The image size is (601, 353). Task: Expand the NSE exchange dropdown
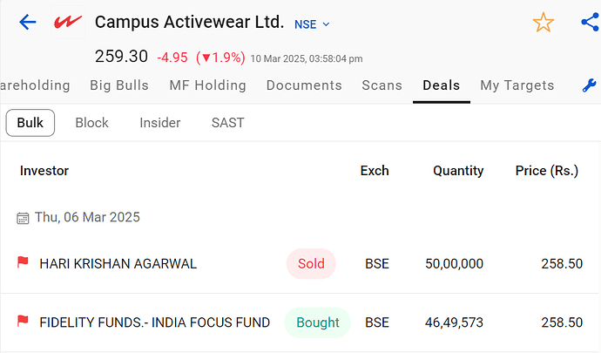(x=313, y=24)
